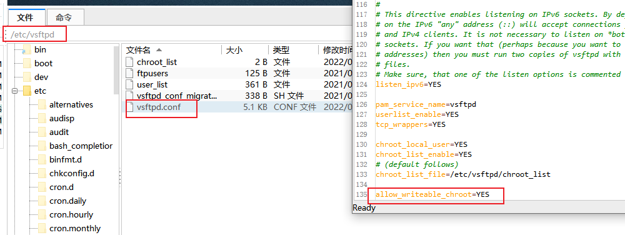Click the allow_writeable_chroot=YES line
The height and width of the screenshot is (235, 625).
click(432, 194)
